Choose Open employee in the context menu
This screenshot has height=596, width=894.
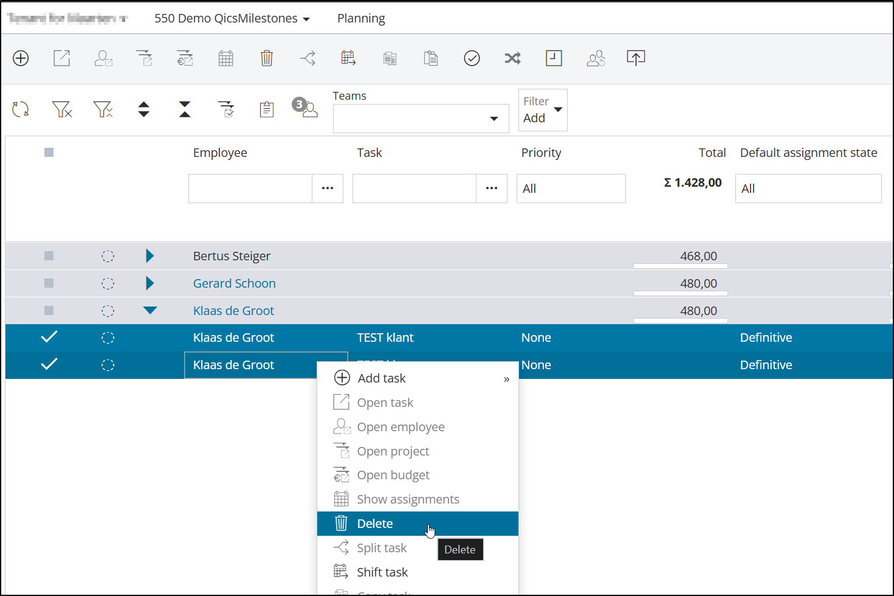[x=418, y=427]
